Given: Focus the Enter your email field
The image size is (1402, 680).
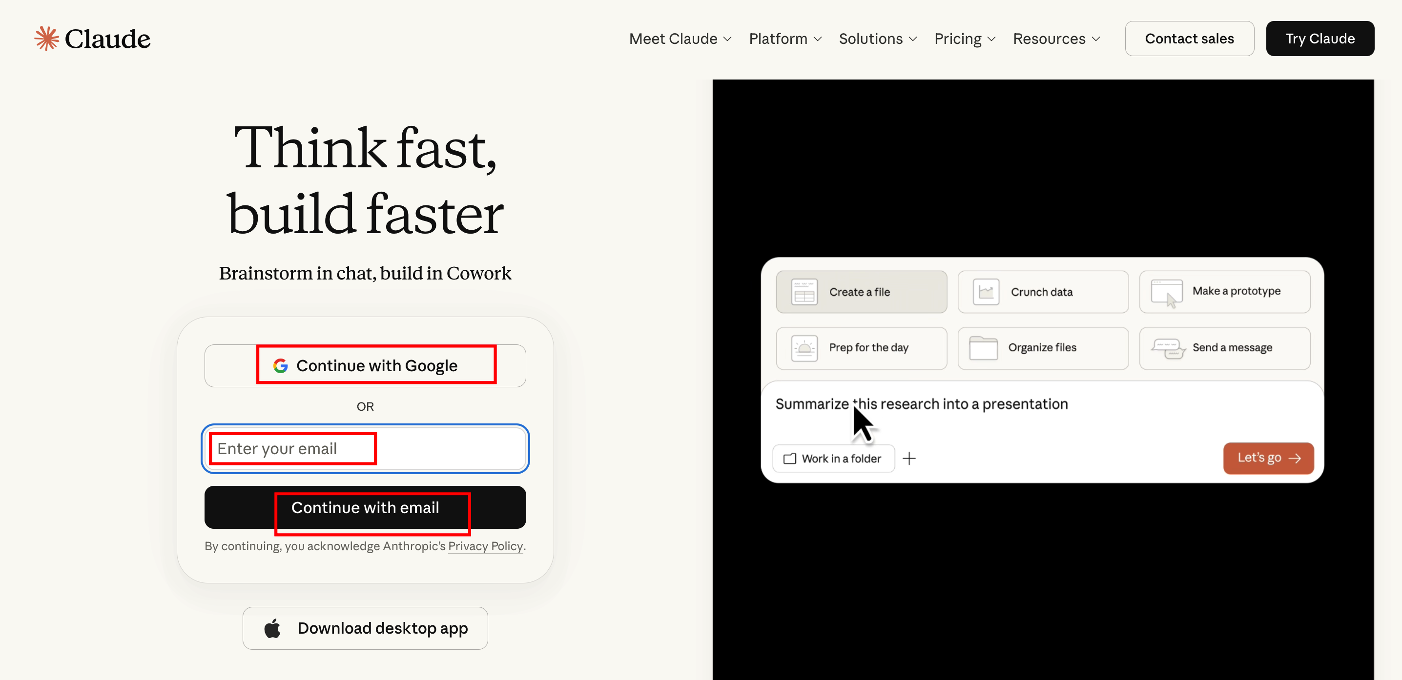Looking at the screenshot, I should tap(365, 448).
